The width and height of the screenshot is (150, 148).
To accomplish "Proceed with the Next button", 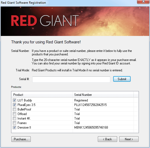I will [129, 139].
